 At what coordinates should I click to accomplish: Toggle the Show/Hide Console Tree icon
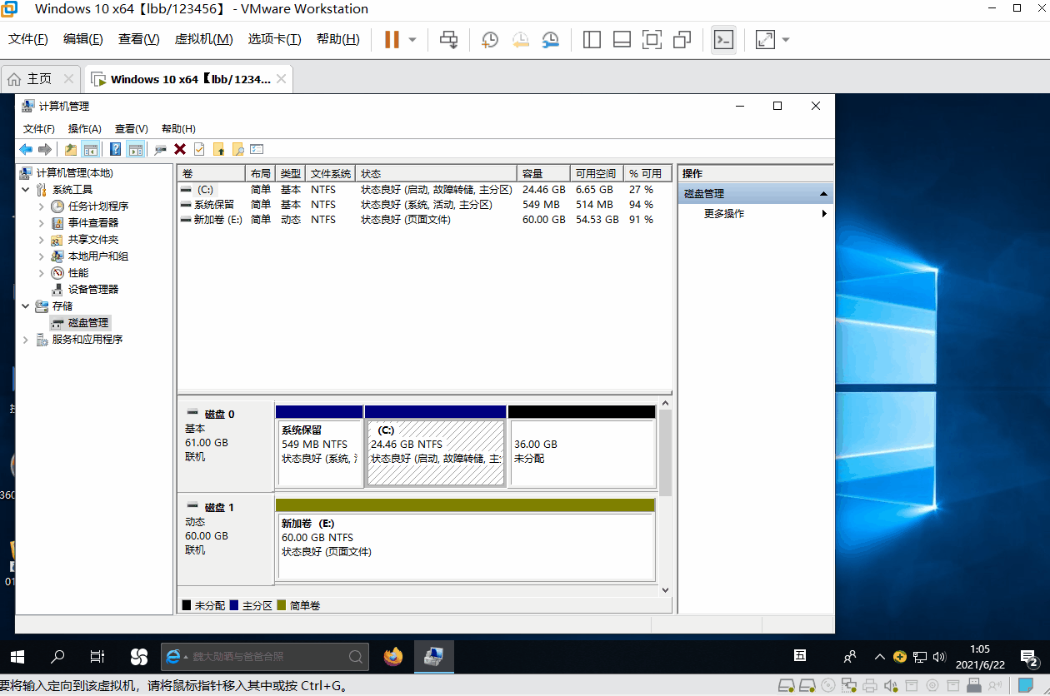(x=91, y=149)
